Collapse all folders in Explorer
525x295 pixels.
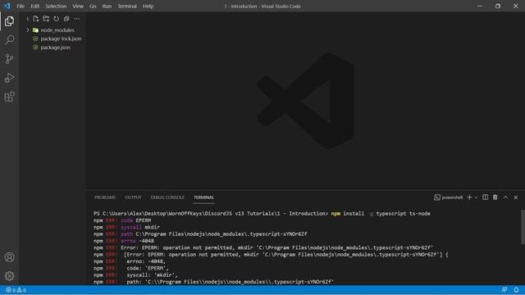66,19
